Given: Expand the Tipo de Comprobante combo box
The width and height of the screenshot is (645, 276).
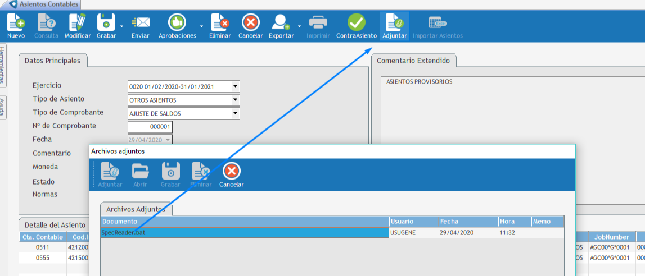Looking at the screenshot, I should click(x=236, y=113).
